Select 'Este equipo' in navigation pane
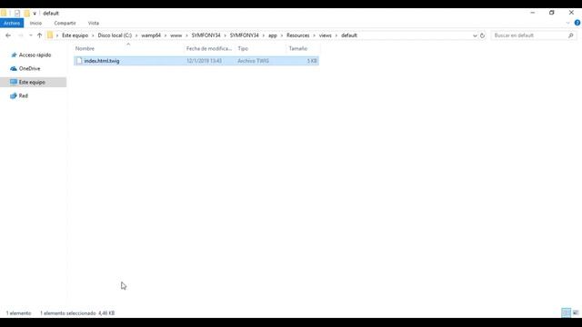Viewport: 582px width, 327px height. click(33, 82)
